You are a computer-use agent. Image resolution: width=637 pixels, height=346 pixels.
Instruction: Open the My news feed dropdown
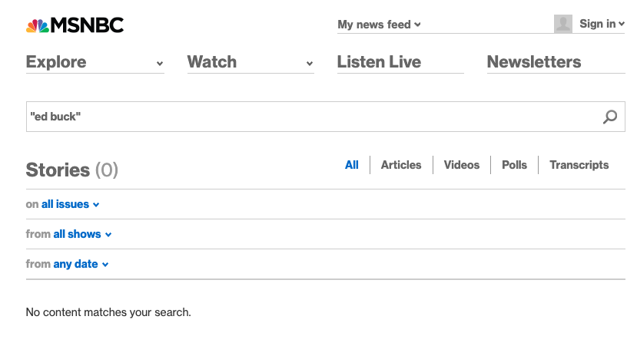pos(380,25)
